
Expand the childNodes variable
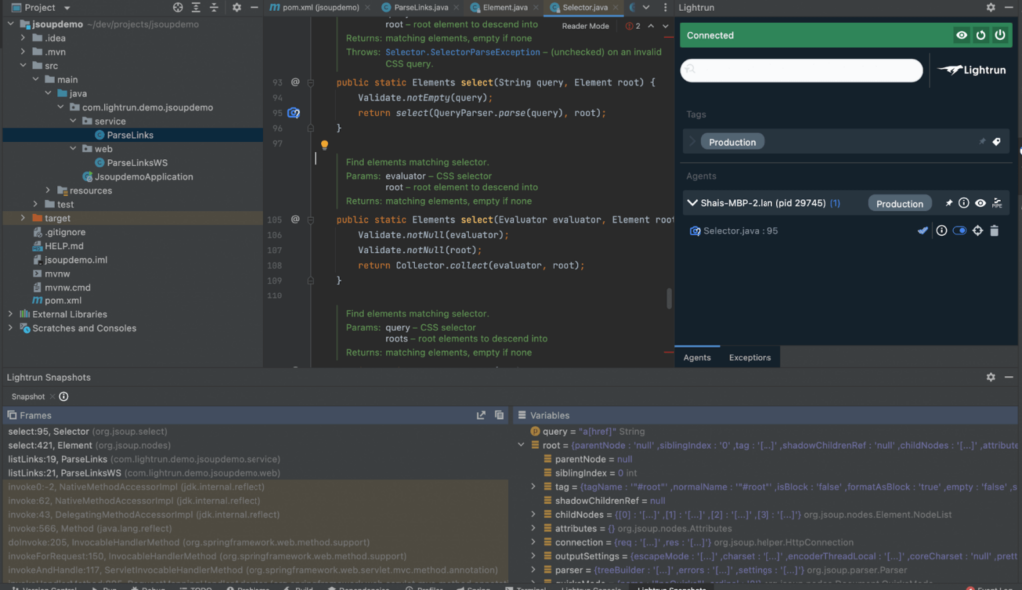(x=534, y=514)
